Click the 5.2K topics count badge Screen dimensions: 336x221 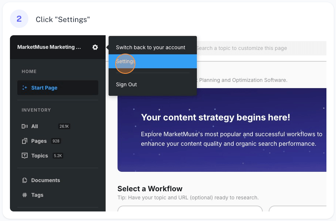[x=58, y=156]
